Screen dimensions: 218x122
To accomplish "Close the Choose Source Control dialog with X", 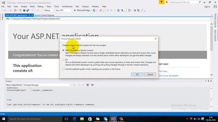I will [156, 39].
